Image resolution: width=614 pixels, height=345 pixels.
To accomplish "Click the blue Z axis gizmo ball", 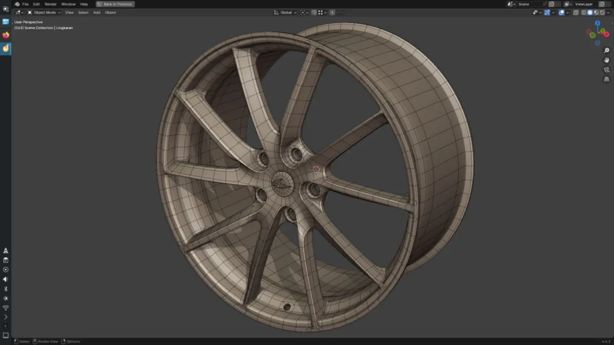I will (x=598, y=24).
